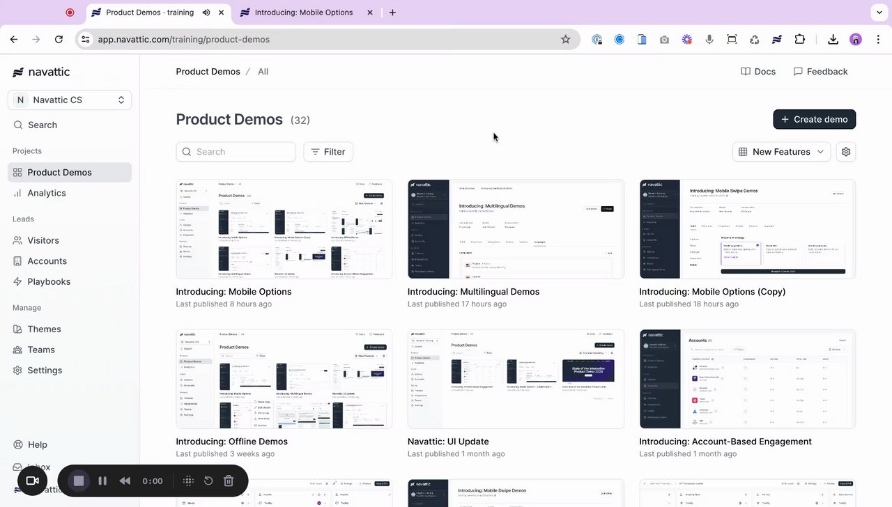Mute the Product Demos tab audio icon

206,13
